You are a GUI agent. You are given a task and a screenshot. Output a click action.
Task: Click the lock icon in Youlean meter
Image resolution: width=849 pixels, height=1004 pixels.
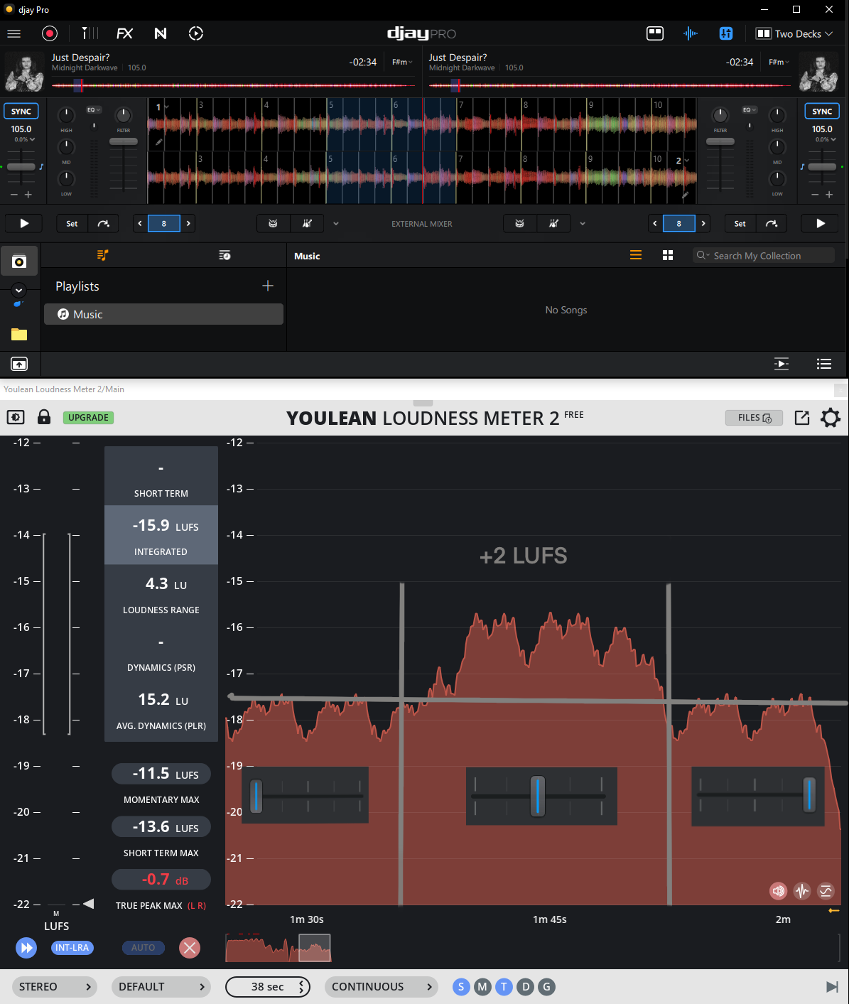44,417
